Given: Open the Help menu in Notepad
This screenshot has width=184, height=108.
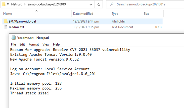Looking at the screenshot, I should click(x=56, y=44).
